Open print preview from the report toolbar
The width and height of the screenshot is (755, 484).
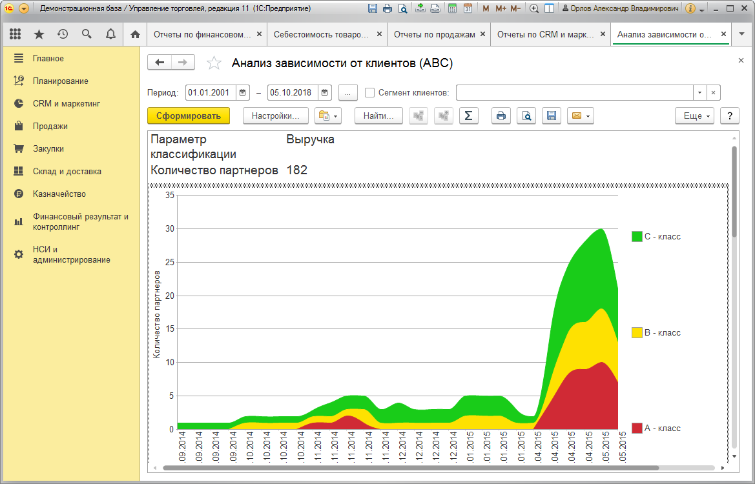click(527, 116)
